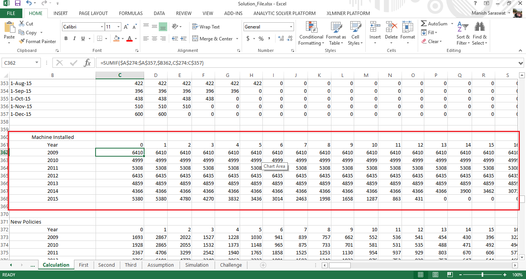Click the Insert Function fx icon
Viewport: 526px width, 279px height.
pos(87,63)
